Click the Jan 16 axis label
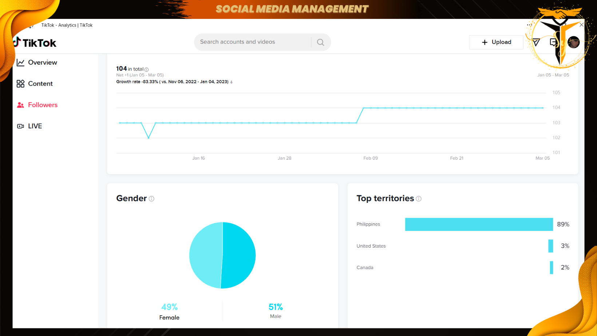 pyautogui.click(x=199, y=158)
